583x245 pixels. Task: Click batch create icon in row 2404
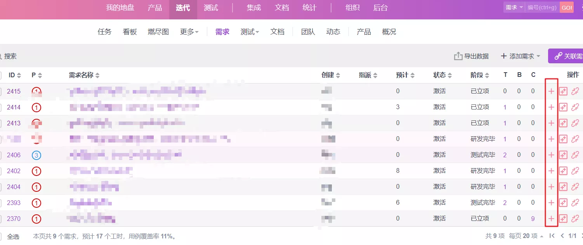tap(563, 187)
